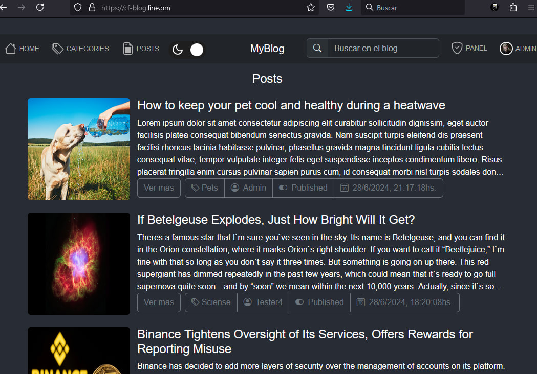537x374 pixels.
Task: Open the PANEL admin link
Action: (x=469, y=48)
